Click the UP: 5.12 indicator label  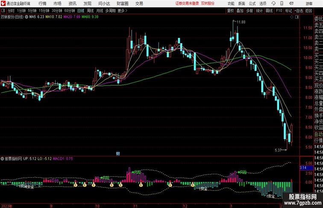(29, 158)
